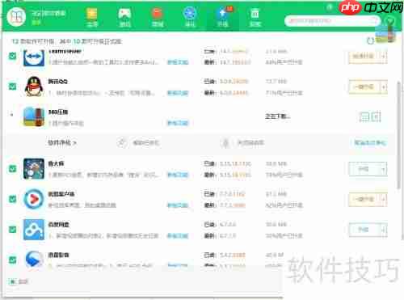Click TeamViewer's yellow upgrade button
Image resolution: width=404 pixels, height=300 pixels.
[364, 57]
